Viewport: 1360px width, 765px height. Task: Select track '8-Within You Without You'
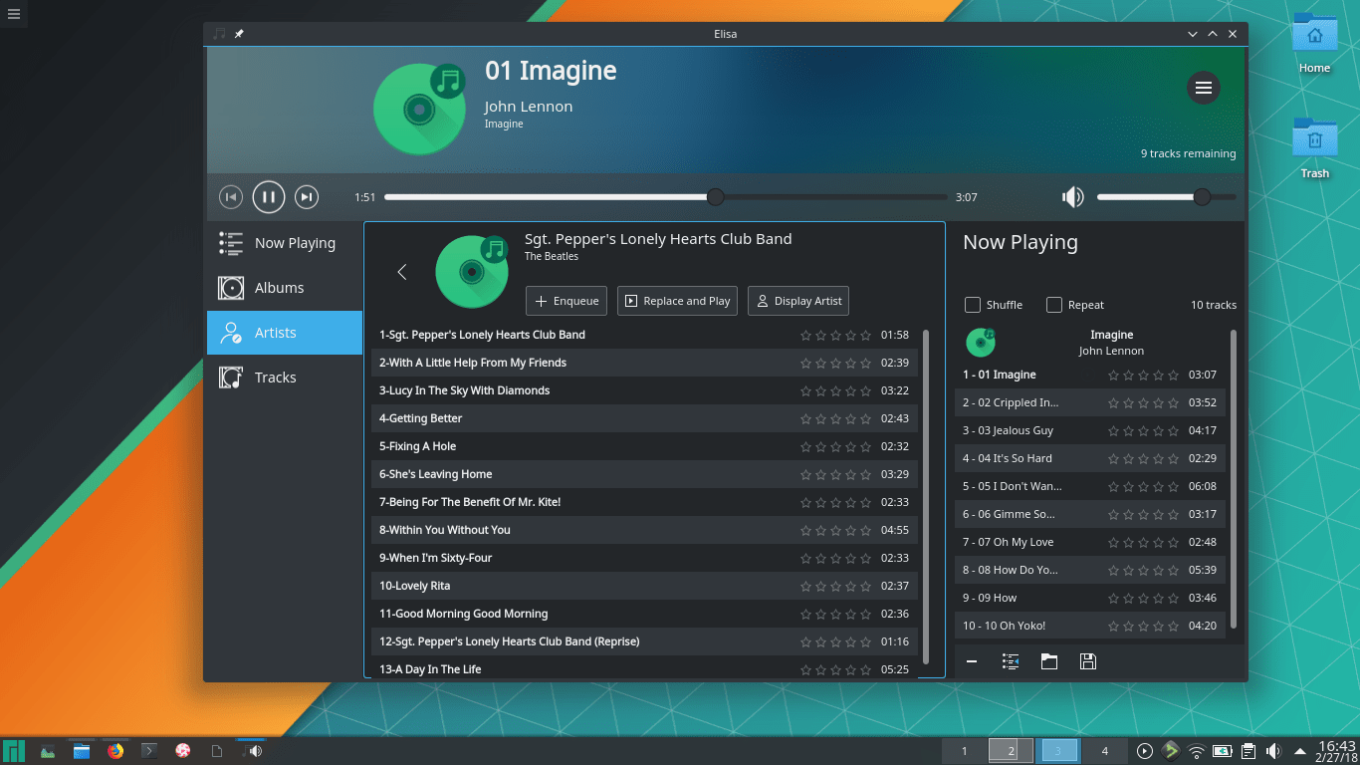645,530
